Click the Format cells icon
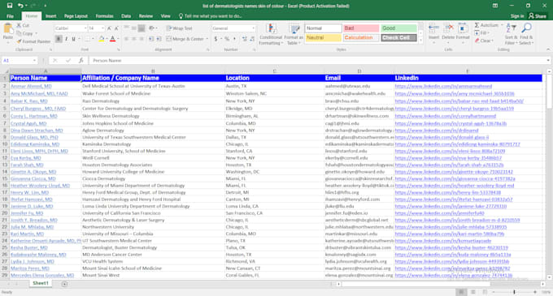 (x=463, y=28)
